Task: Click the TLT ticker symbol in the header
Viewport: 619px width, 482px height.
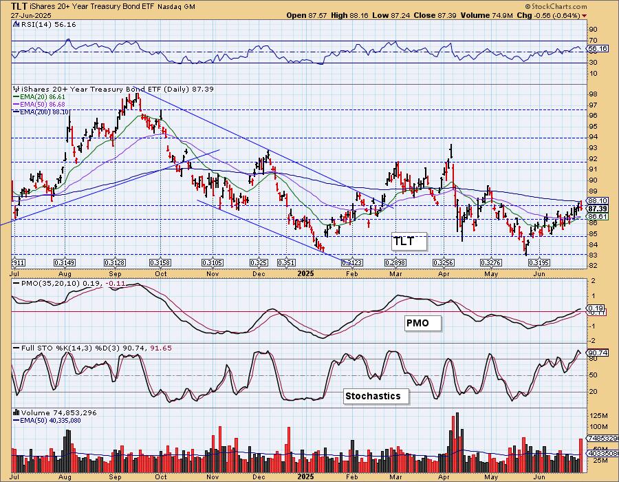Action: (x=19, y=6)
